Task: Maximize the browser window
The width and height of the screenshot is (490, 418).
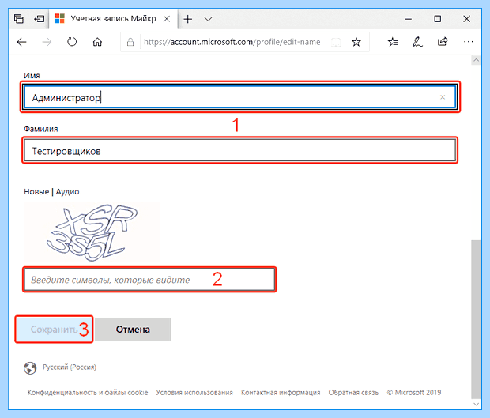Action: pos(438,19)
